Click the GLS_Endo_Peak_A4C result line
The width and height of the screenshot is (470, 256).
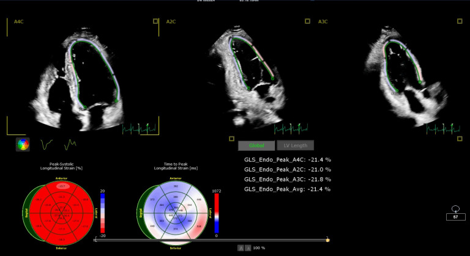click(x=287, y=159)
